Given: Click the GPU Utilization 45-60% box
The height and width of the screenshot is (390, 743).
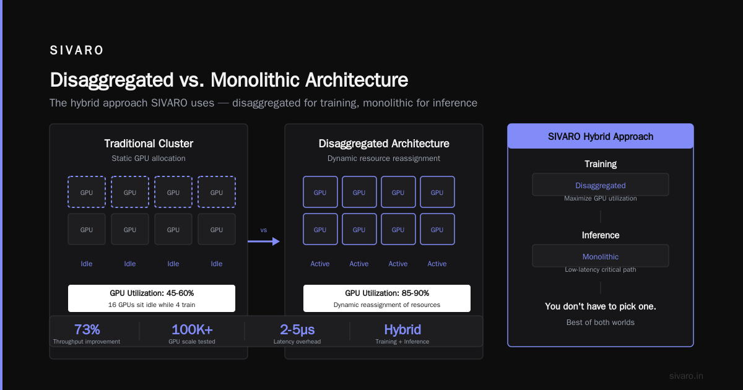Looking at the screenshot, I should (x=152, y=298).
